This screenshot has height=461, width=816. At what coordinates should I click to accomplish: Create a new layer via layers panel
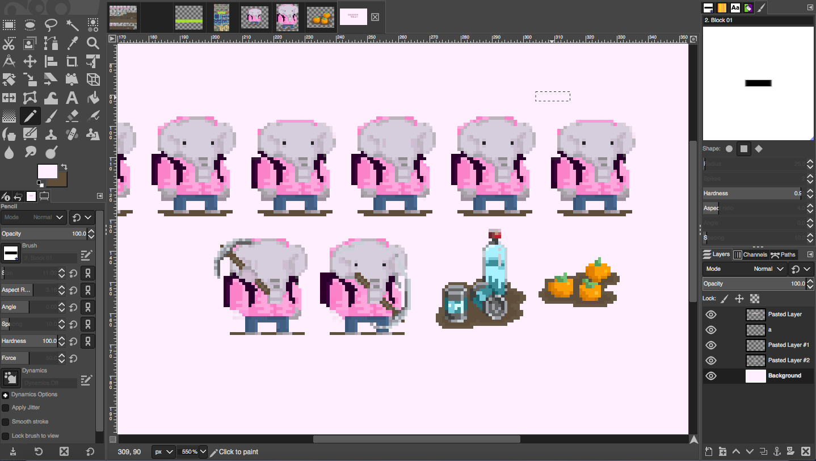click(709, 451)
